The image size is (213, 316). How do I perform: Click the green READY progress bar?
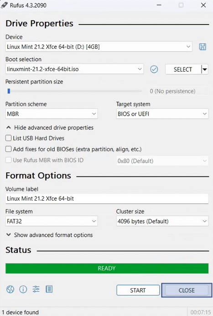107,268
